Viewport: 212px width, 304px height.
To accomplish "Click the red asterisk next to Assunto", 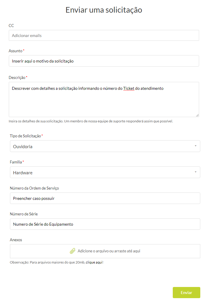I will pos(24,50).
